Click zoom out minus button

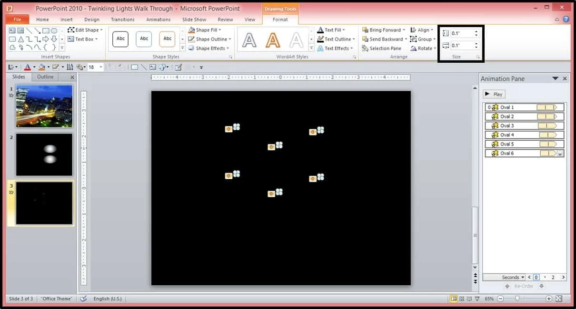(x=500, y=299)
